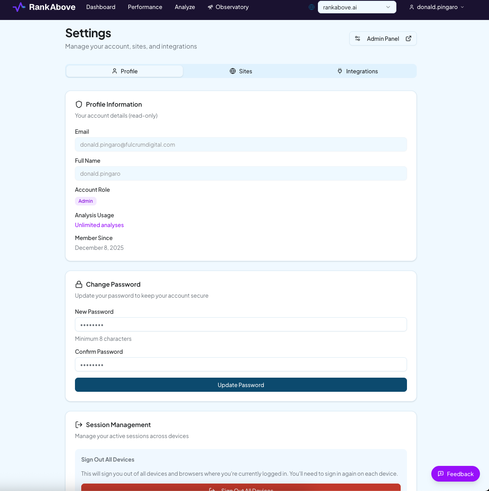Viewport: 489px width, 491px height.
Task: Click the person icon in Profile tab
Action: tap(115, 71)
